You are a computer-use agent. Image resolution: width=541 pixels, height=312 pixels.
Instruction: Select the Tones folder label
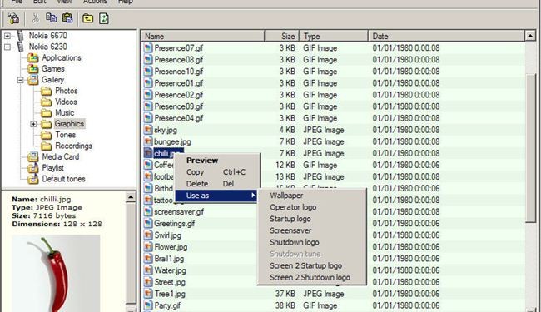[65, 135]
